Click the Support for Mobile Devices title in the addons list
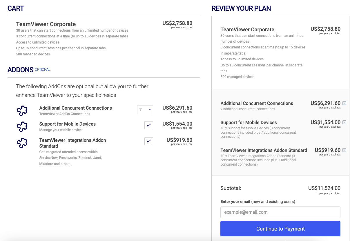Image resolution: width=359 pixels, height=241 pixels. pyautogui.click(x=67, y=124)
